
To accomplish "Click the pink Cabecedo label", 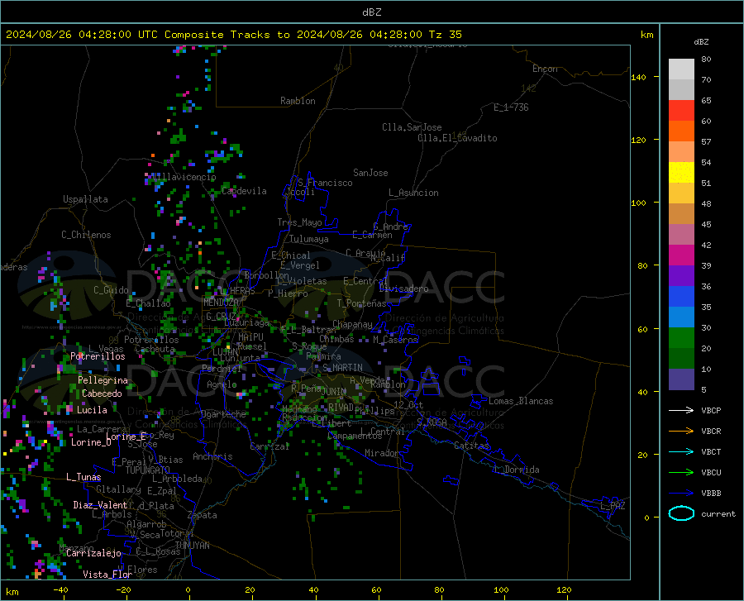I will (102, 394).
